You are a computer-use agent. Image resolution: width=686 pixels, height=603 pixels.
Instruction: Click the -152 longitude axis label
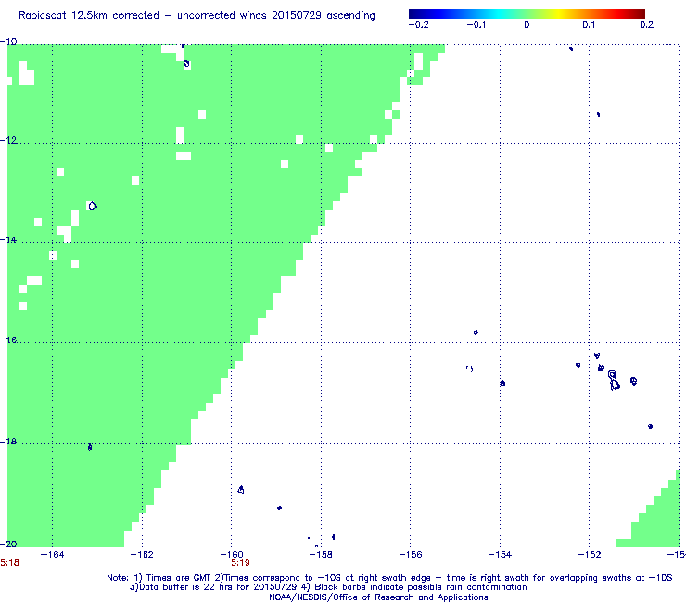[590, 555]
